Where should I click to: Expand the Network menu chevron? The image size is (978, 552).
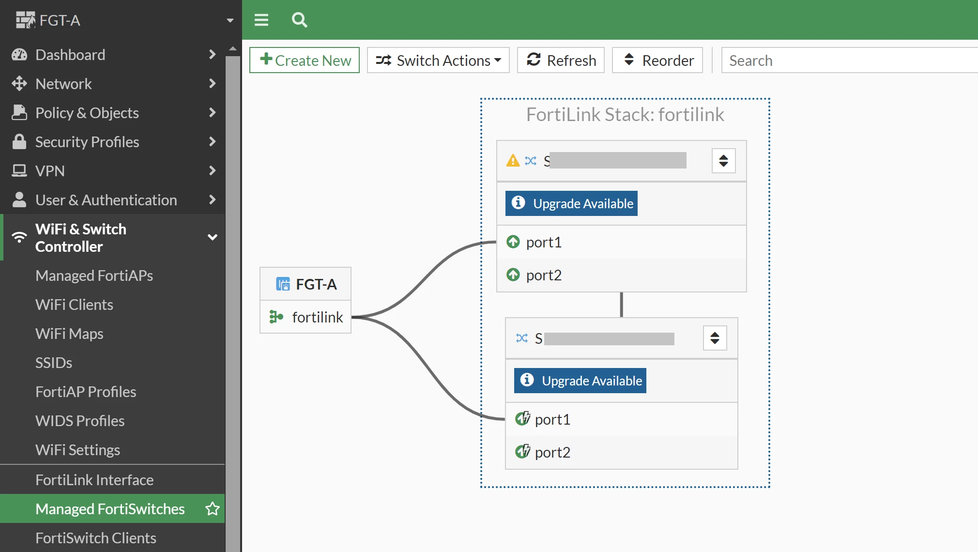(x=212, y=83)
